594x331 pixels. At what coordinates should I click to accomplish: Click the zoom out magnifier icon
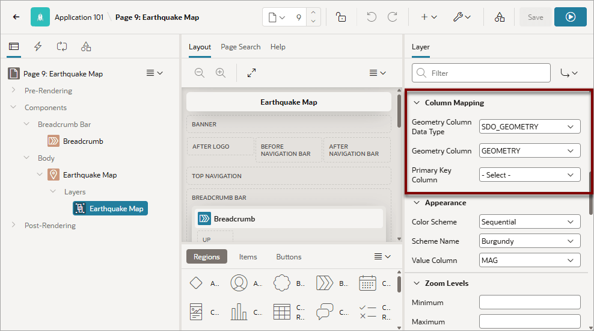(x=200, y=73)
